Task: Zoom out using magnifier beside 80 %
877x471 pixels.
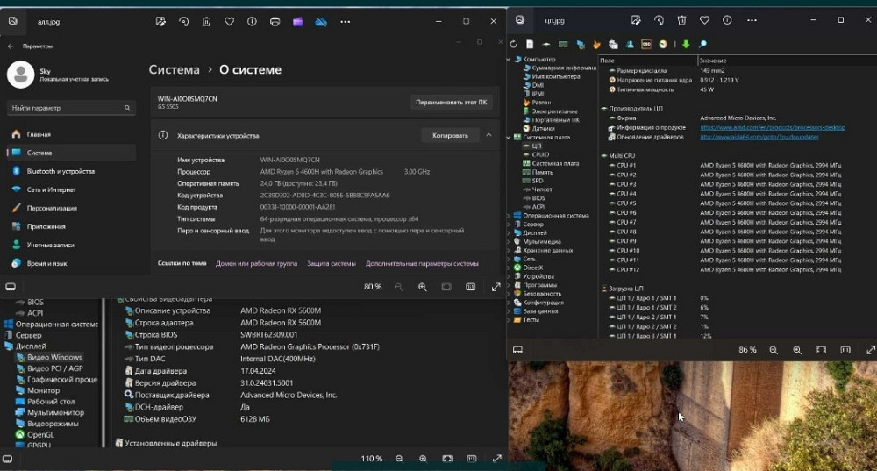Action: click(399, 287)
